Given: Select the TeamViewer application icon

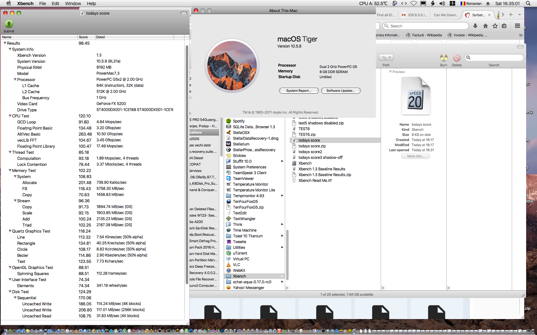Looking at the screenshot, I should pyautogui.click(x=229, y=179).
